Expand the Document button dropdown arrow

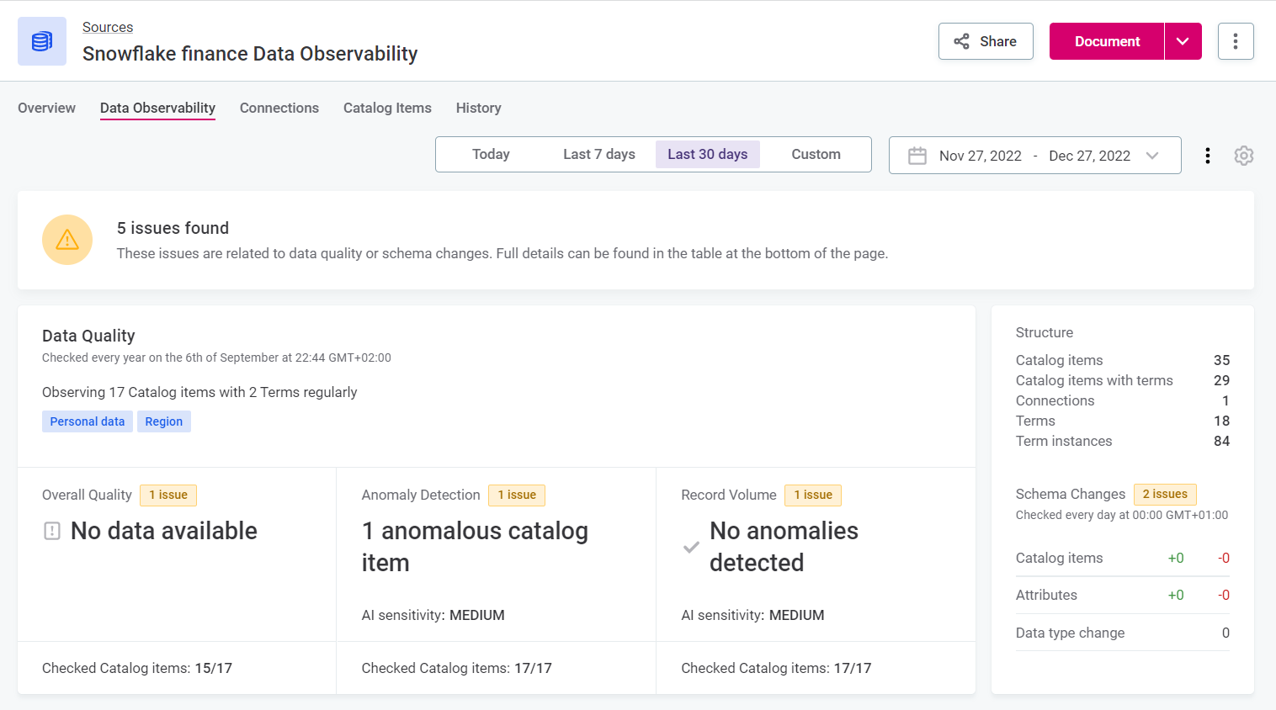[x=1183, y=40]
